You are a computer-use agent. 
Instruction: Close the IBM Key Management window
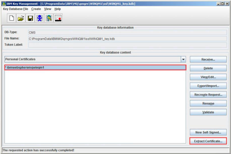pyautogui.click(x=227, y=3)
